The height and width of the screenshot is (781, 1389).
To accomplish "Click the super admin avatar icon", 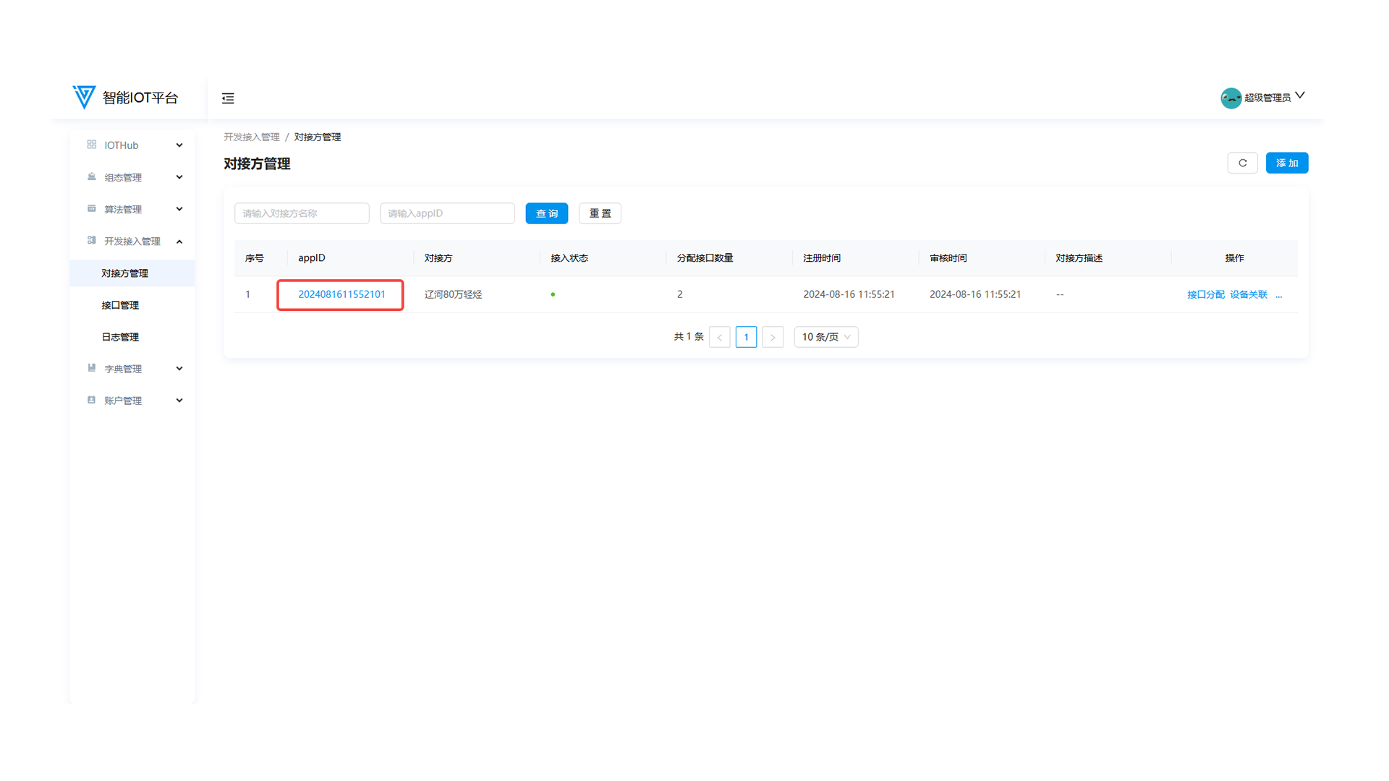I will [x=1231, y=98].
